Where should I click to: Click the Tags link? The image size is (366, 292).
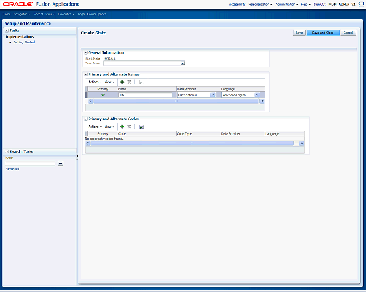click(81, 14)
